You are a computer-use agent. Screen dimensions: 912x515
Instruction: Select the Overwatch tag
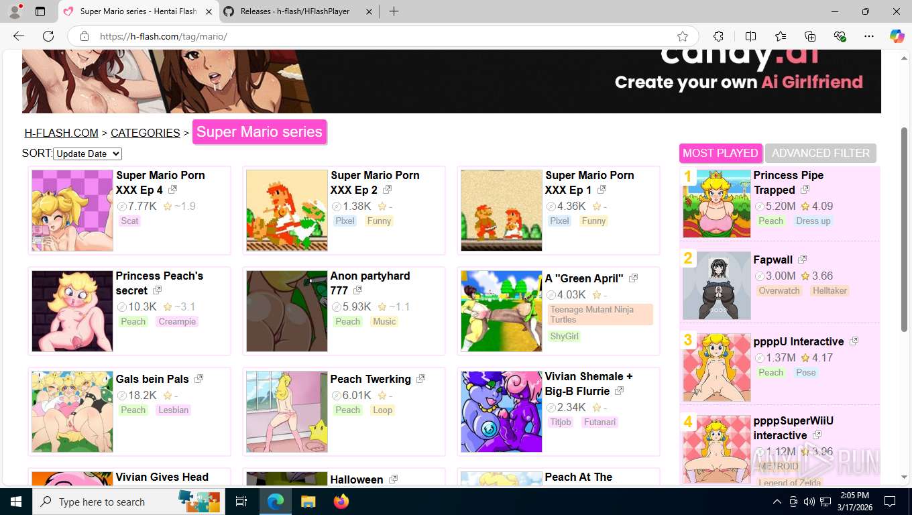coord(779,290)
